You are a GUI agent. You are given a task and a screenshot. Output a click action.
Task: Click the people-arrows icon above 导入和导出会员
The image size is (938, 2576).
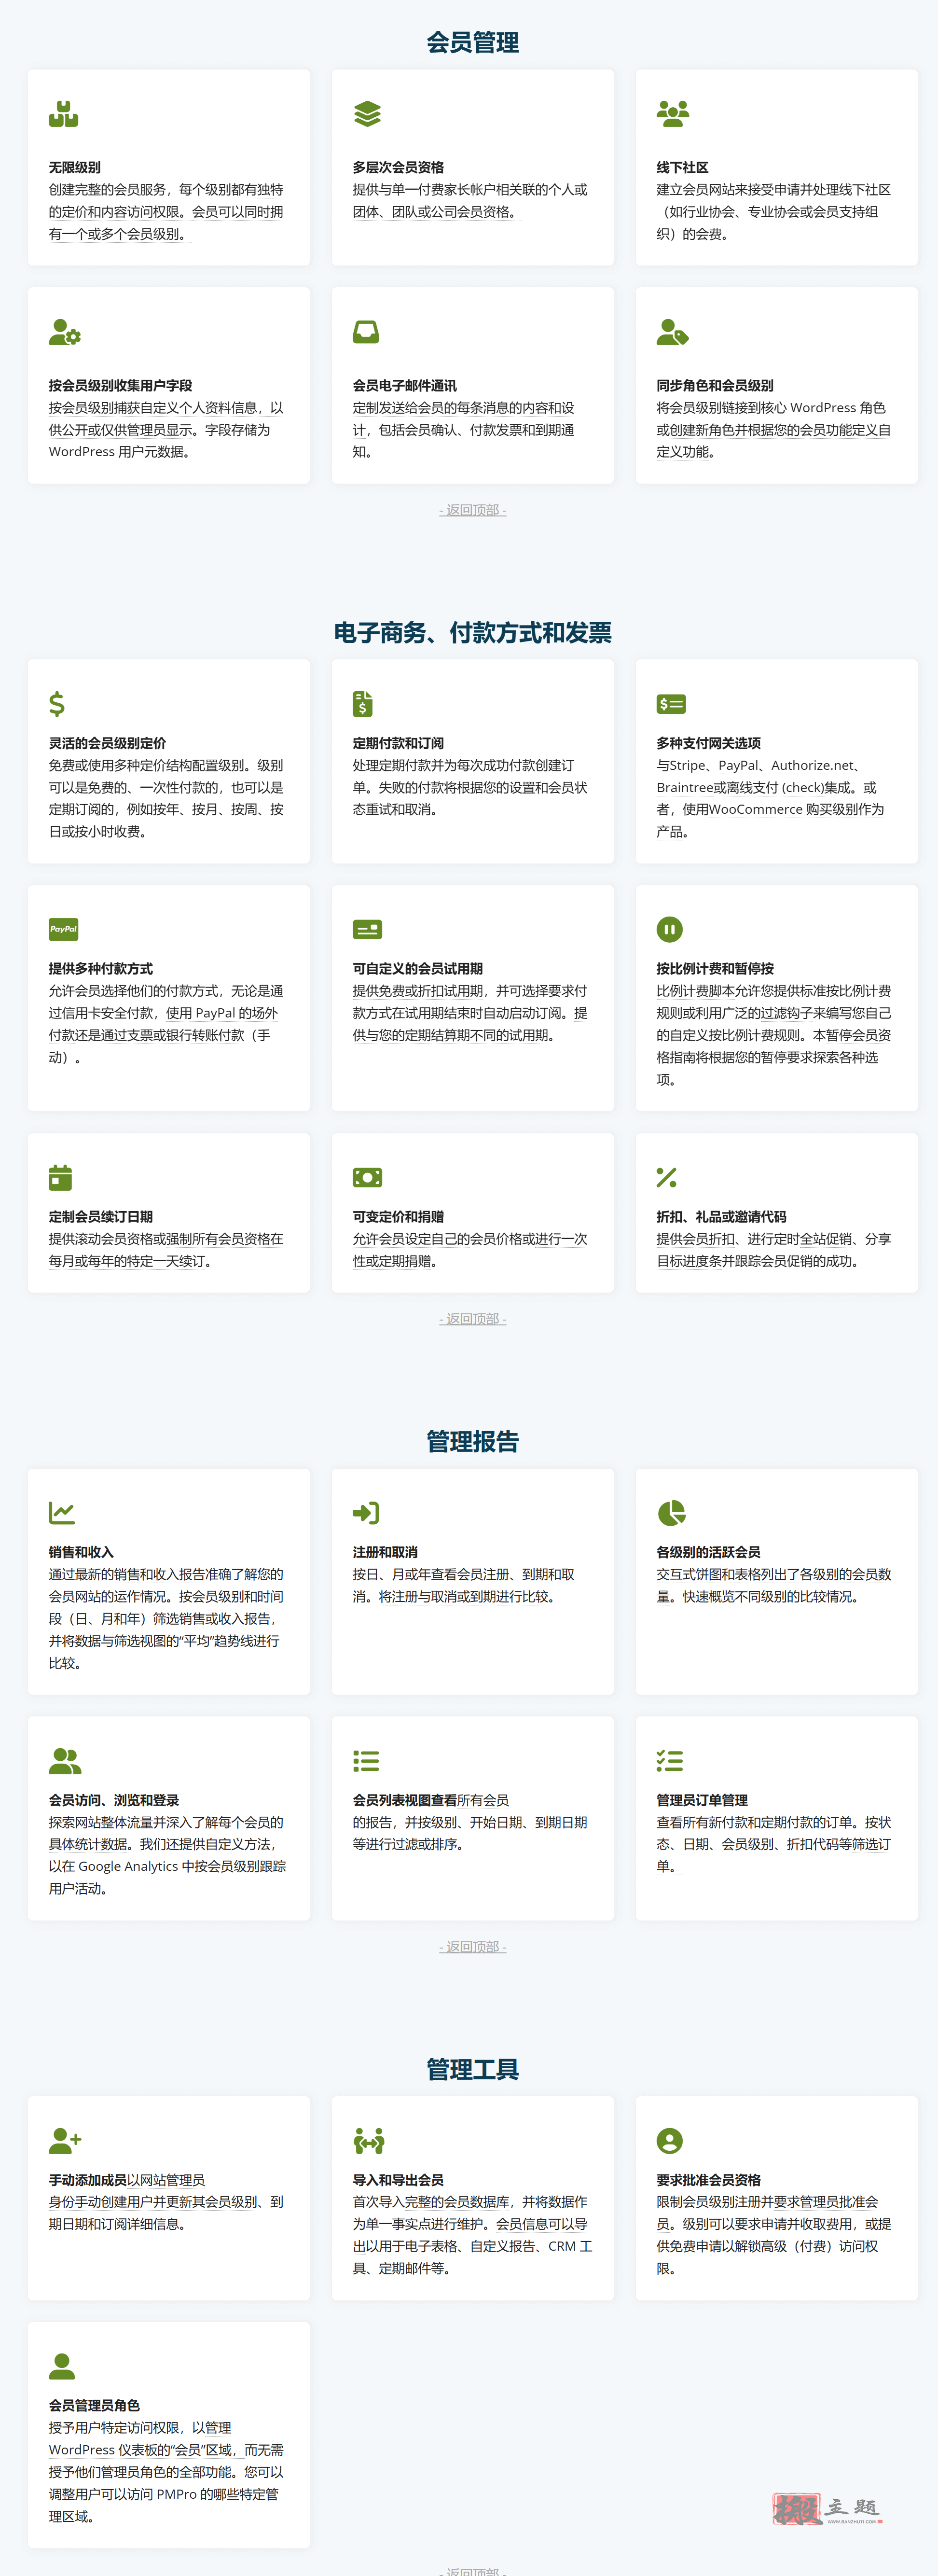[369, 2140]
